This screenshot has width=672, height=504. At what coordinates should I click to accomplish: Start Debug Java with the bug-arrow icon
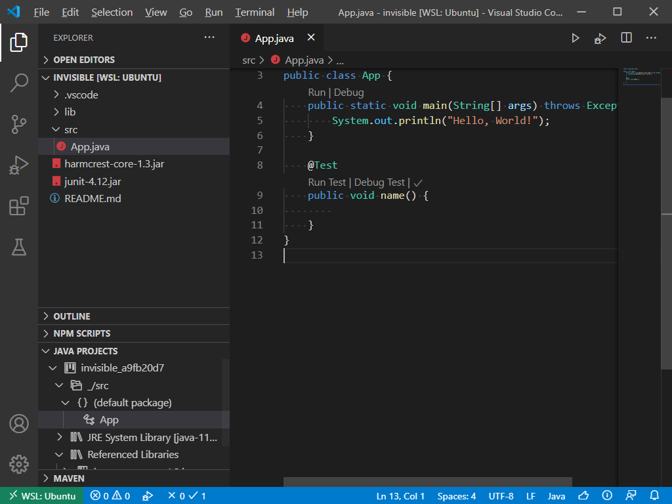tap(600, 37)
